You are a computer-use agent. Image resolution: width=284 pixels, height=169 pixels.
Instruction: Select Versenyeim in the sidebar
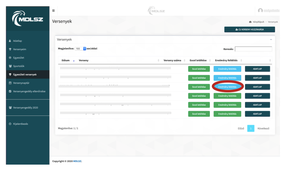click(20, 49)
